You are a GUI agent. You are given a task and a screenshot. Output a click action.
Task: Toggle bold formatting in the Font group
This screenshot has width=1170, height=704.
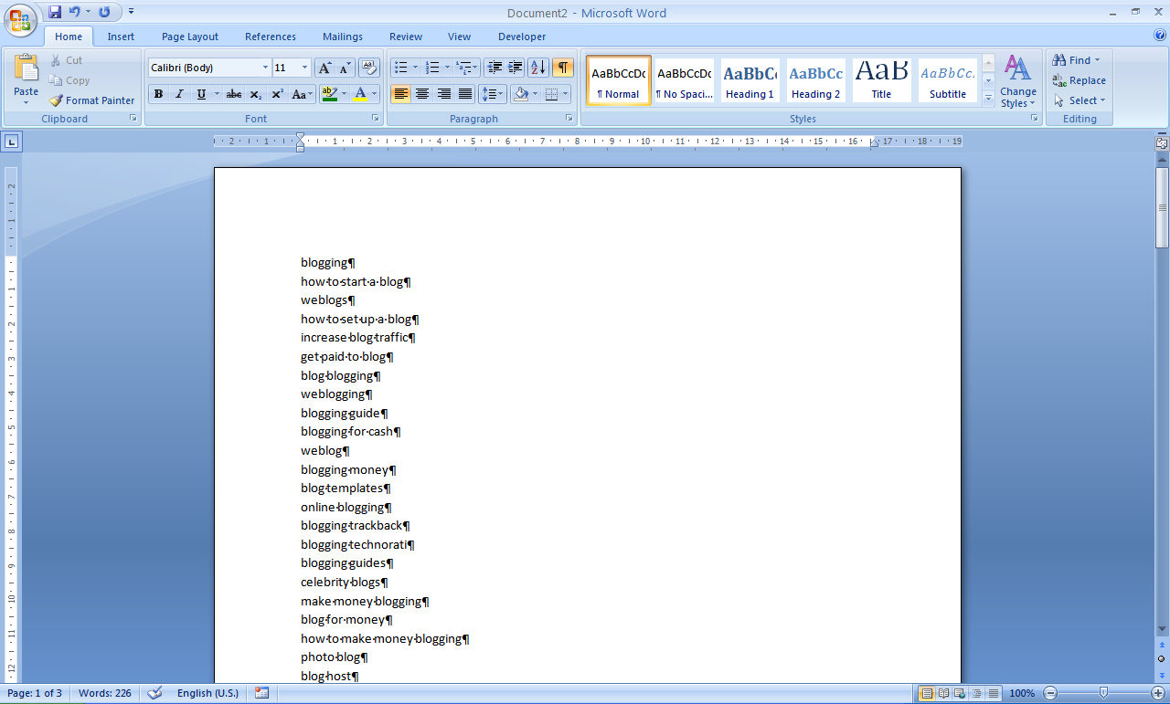[x=157, y=94]
